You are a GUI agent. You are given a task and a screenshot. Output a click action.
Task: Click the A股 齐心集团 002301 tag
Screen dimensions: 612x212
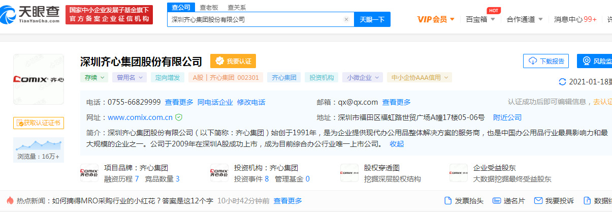click(226, 77)
